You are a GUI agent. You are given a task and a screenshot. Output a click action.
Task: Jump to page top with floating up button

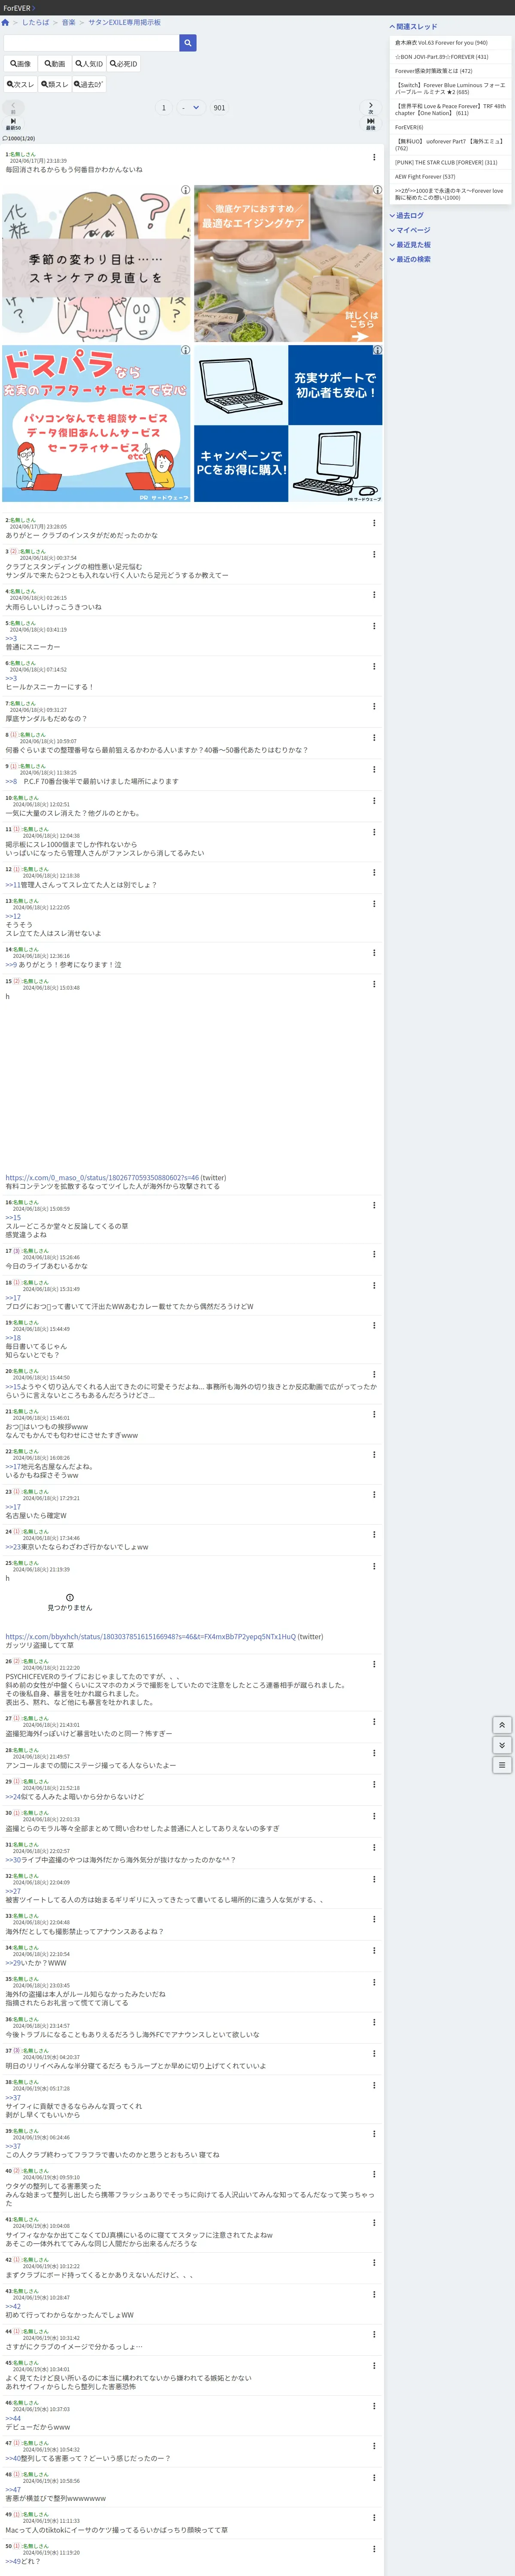(502, 1725)
